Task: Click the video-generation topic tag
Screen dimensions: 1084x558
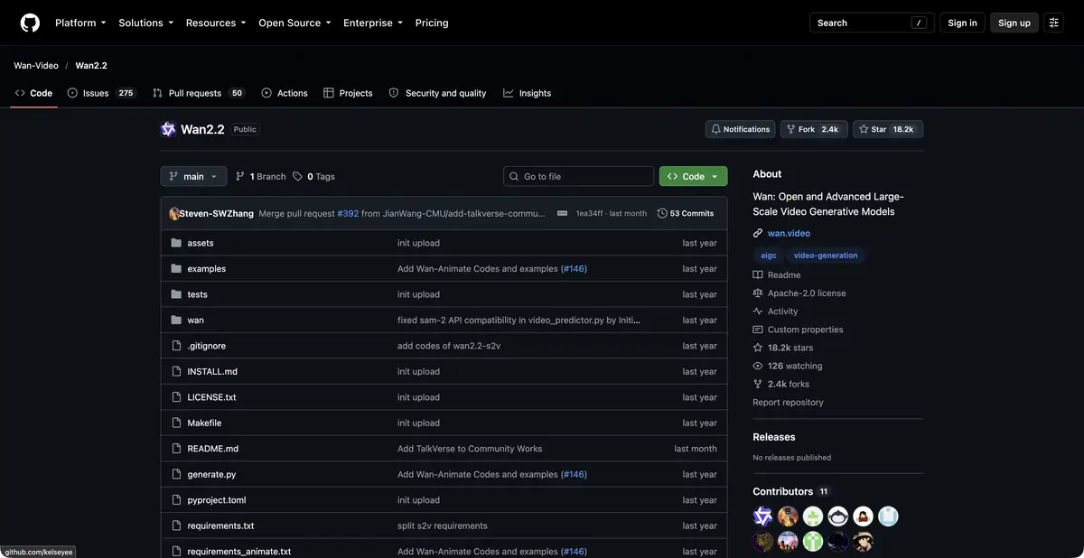Action: pyautogui.click(x=826, y=256)
